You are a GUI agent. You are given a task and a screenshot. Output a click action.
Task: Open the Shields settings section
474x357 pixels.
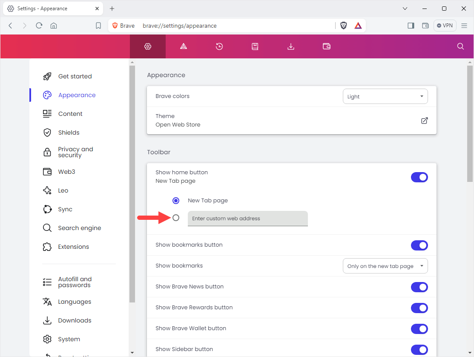click(69, 133)
